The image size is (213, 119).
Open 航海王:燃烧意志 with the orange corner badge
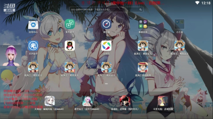[x=70, y=67]
